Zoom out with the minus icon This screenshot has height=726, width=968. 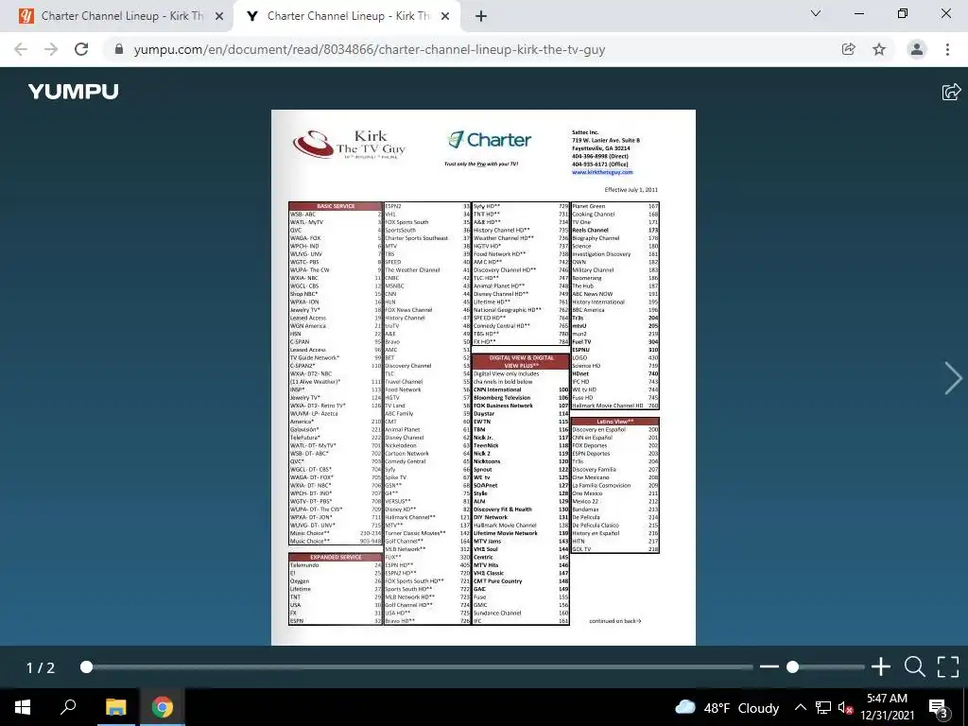pos(769,666)
